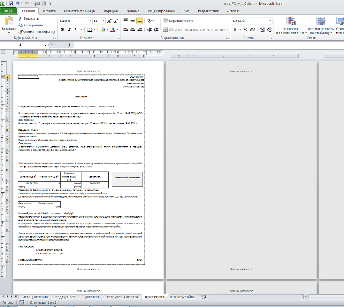Click the Save icon in quick access toolbar
The image size is (344, 307).
(11, 3)
